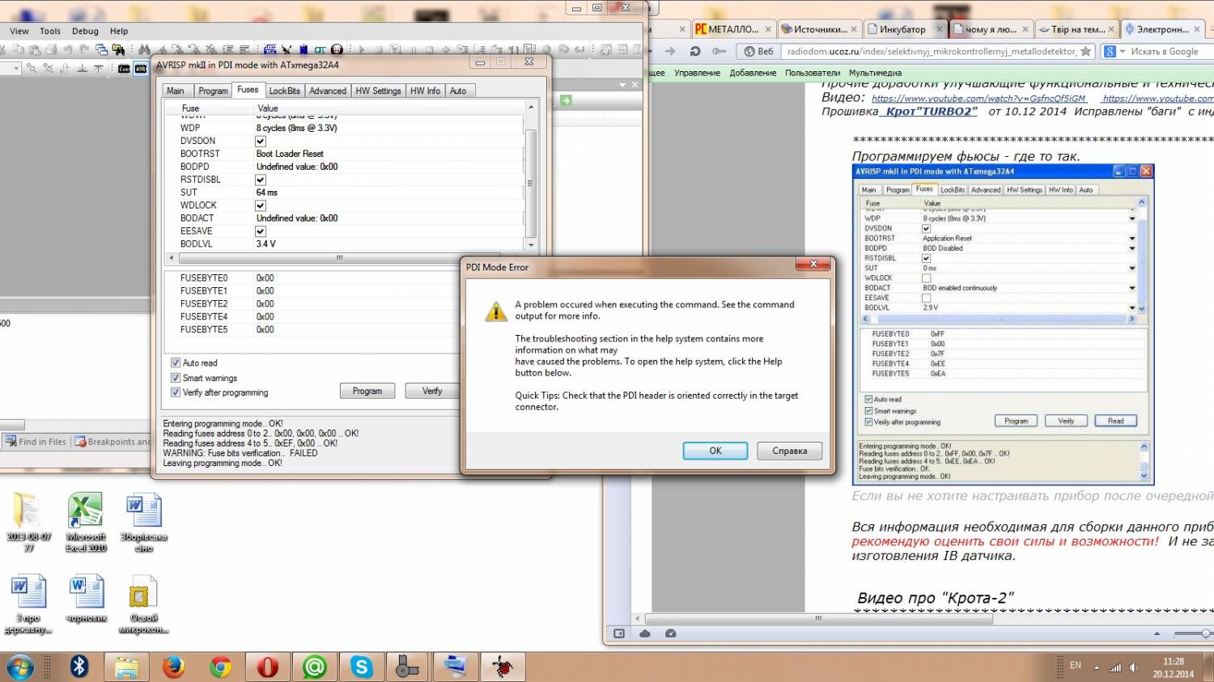Click the green arrow icon in side panel

(566, 100)
